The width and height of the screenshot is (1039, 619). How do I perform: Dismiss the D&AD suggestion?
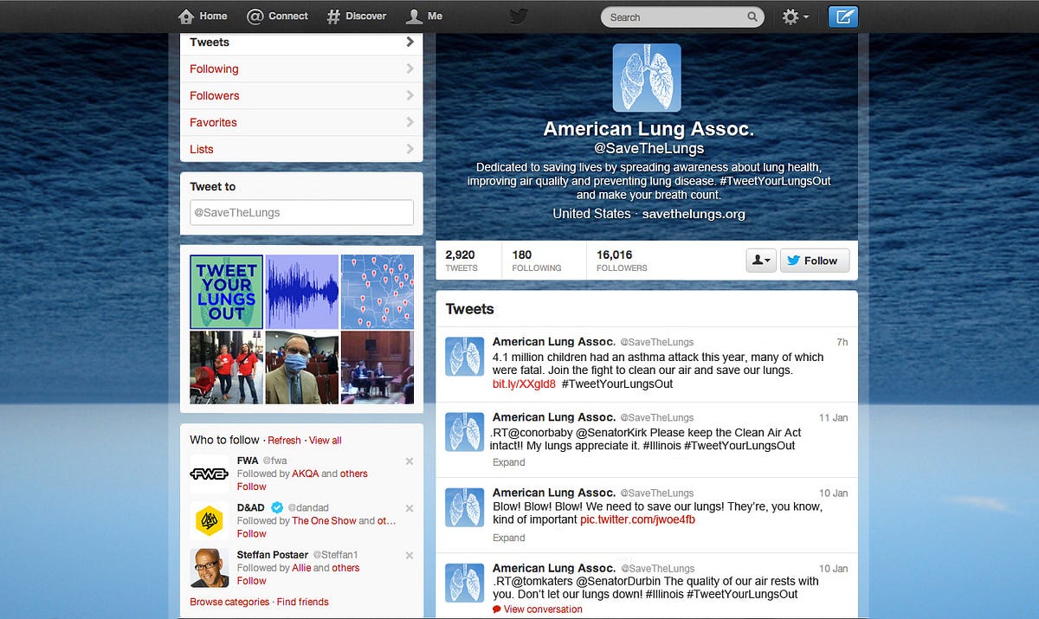[410, 508]
